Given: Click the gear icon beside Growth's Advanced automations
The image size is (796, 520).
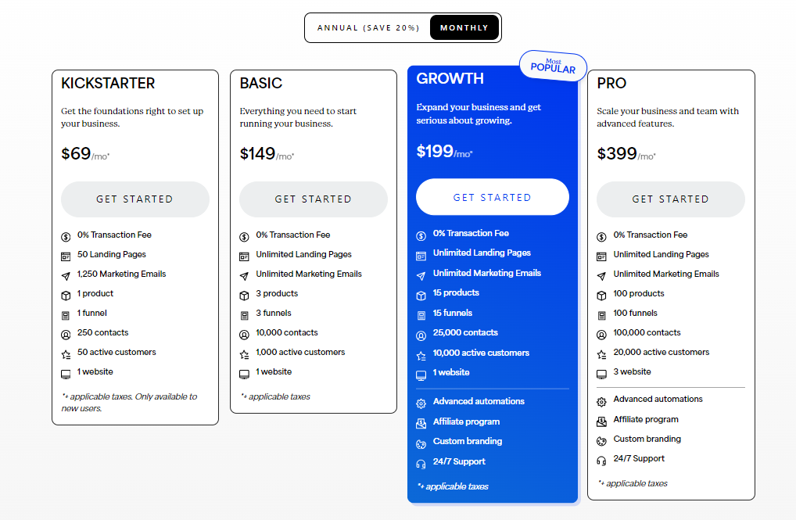Looking at the screenshot, I should [x=421, y=403].
